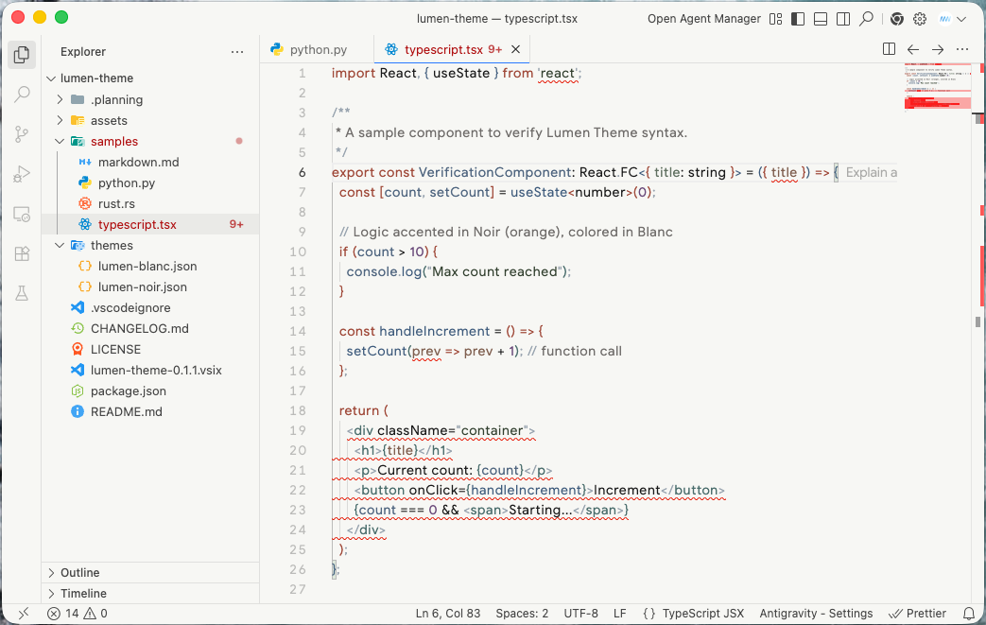Screen dimensions: 986x625
Task: Open markdown.md in samples
Action: click(x=150, y=163)
